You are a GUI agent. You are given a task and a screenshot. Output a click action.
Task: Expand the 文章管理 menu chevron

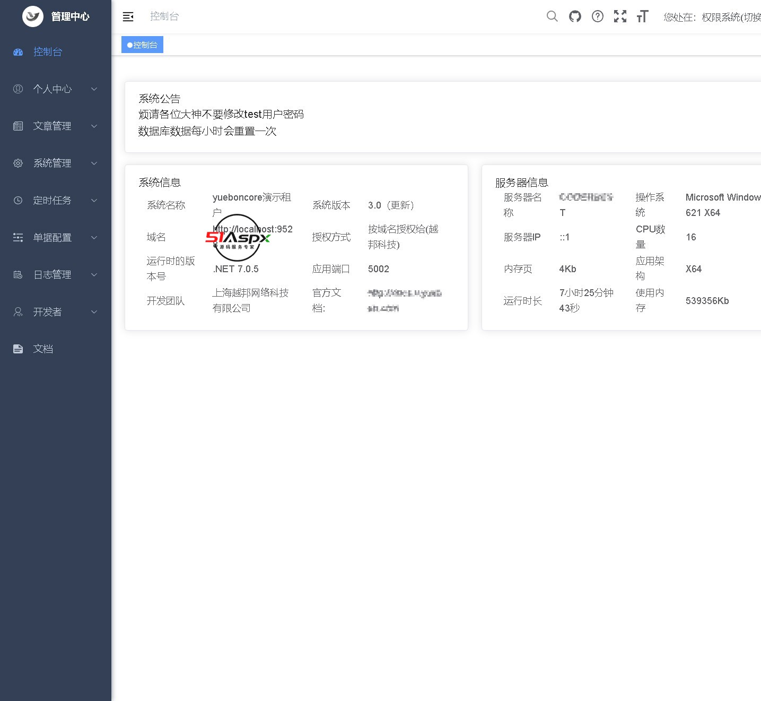[x=94, y=126]
